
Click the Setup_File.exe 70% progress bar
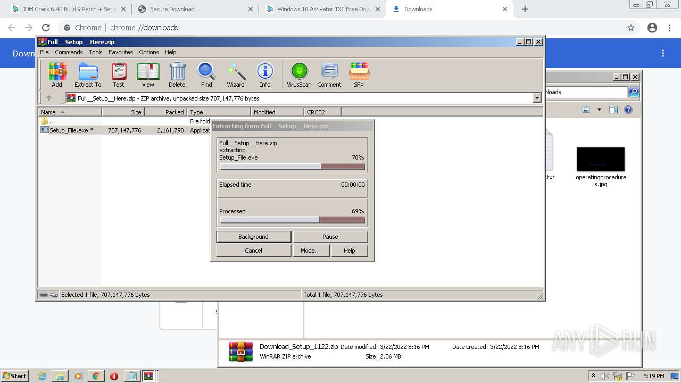pyautogui.click(x=293, y=166)
